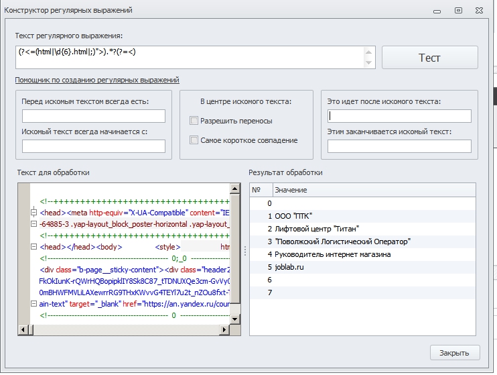497x375 pixels.
Task: Click the field under Перед искомым текстом всегда есть
Action: click(94, 116)
